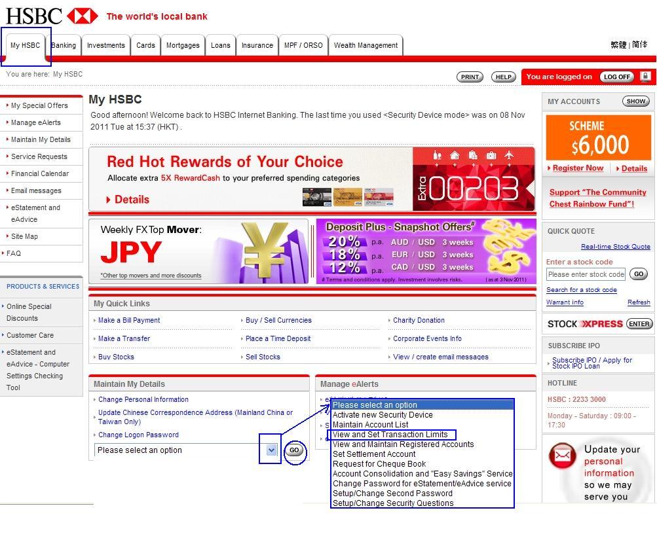The height and width of the screenshot is (540, 657).
Task: Click Sell Stocks quick link
Action: point(263,357)
